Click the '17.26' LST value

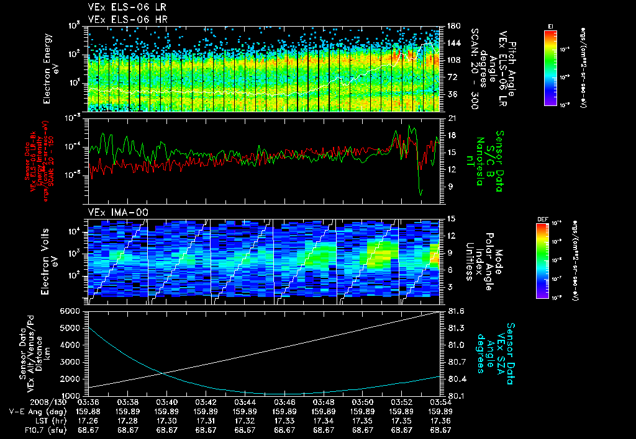pos(88,421)
